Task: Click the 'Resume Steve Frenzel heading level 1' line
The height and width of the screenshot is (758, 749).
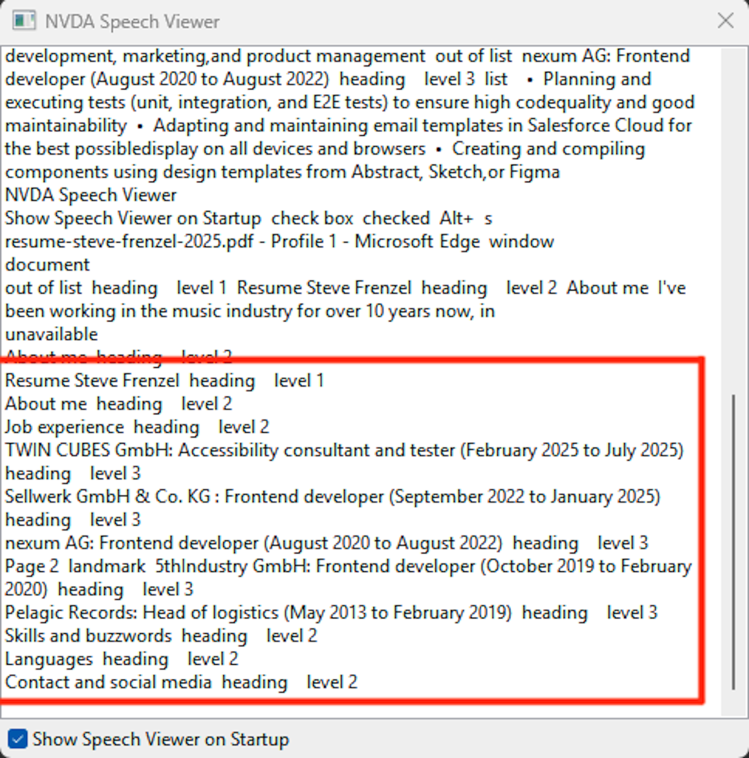Action: (165, 381)
